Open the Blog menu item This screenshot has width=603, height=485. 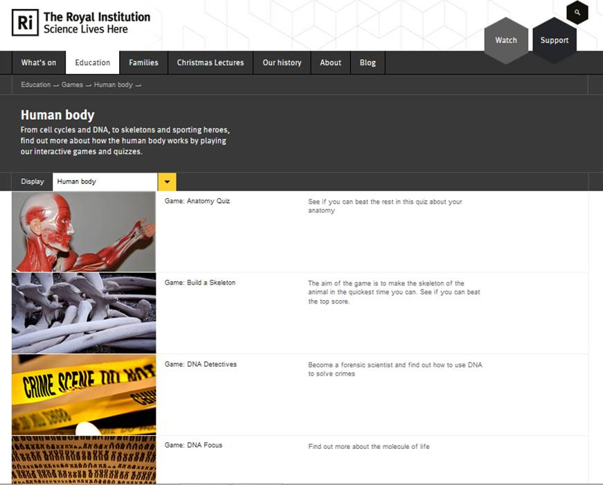tap(368, 62)
